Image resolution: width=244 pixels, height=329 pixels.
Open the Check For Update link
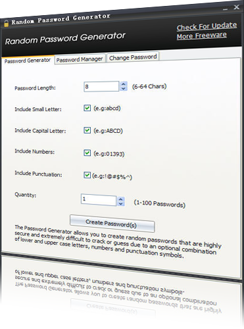[207, 26]
